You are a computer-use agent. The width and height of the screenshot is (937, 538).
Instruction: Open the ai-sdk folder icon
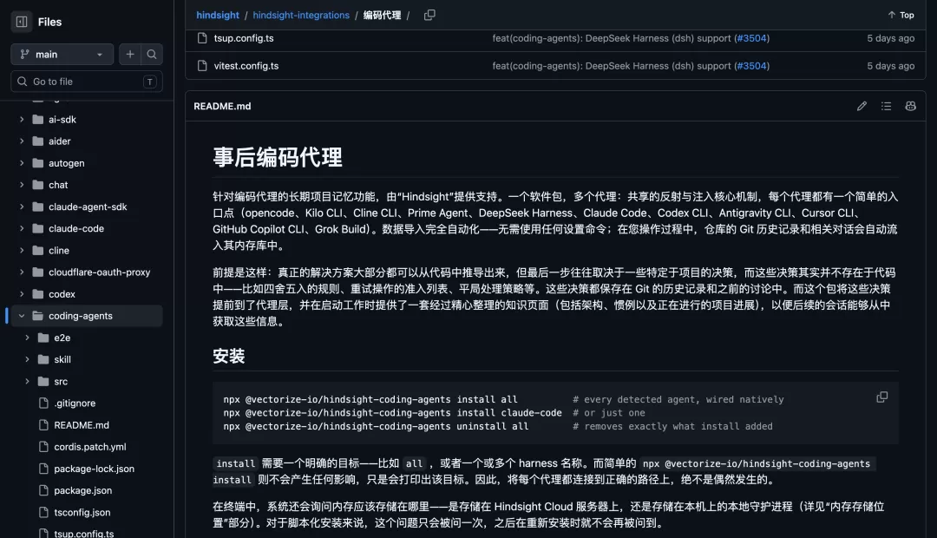(x=38, y=120)
